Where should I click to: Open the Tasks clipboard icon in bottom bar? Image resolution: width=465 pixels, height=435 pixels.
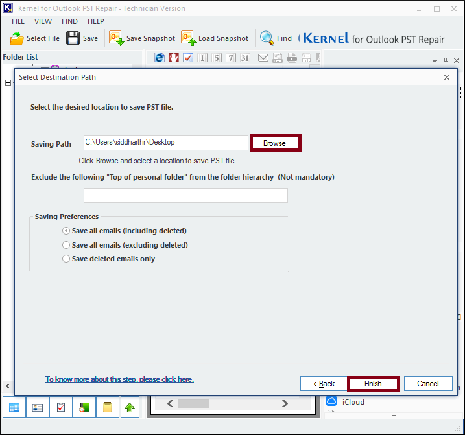point(61,407)
